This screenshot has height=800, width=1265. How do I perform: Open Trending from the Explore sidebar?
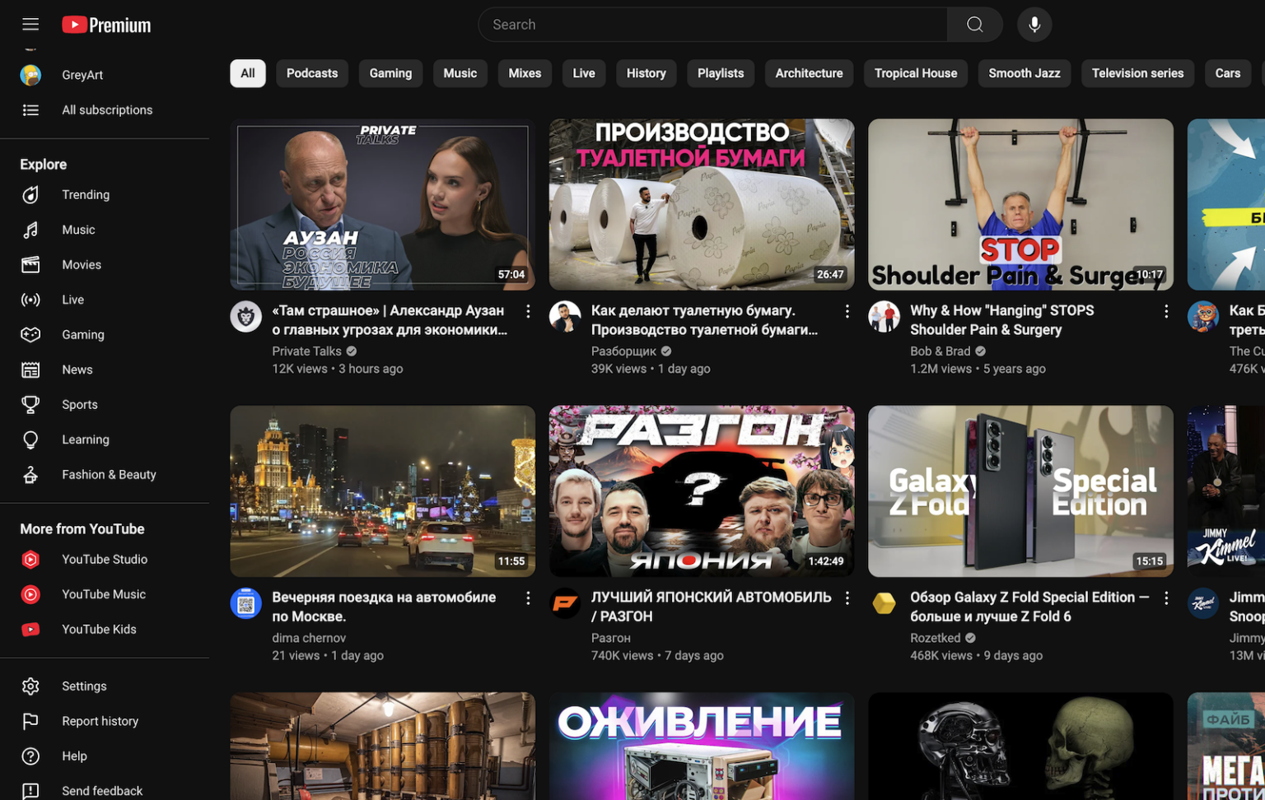pyautogui.click(x=86, y=194)
